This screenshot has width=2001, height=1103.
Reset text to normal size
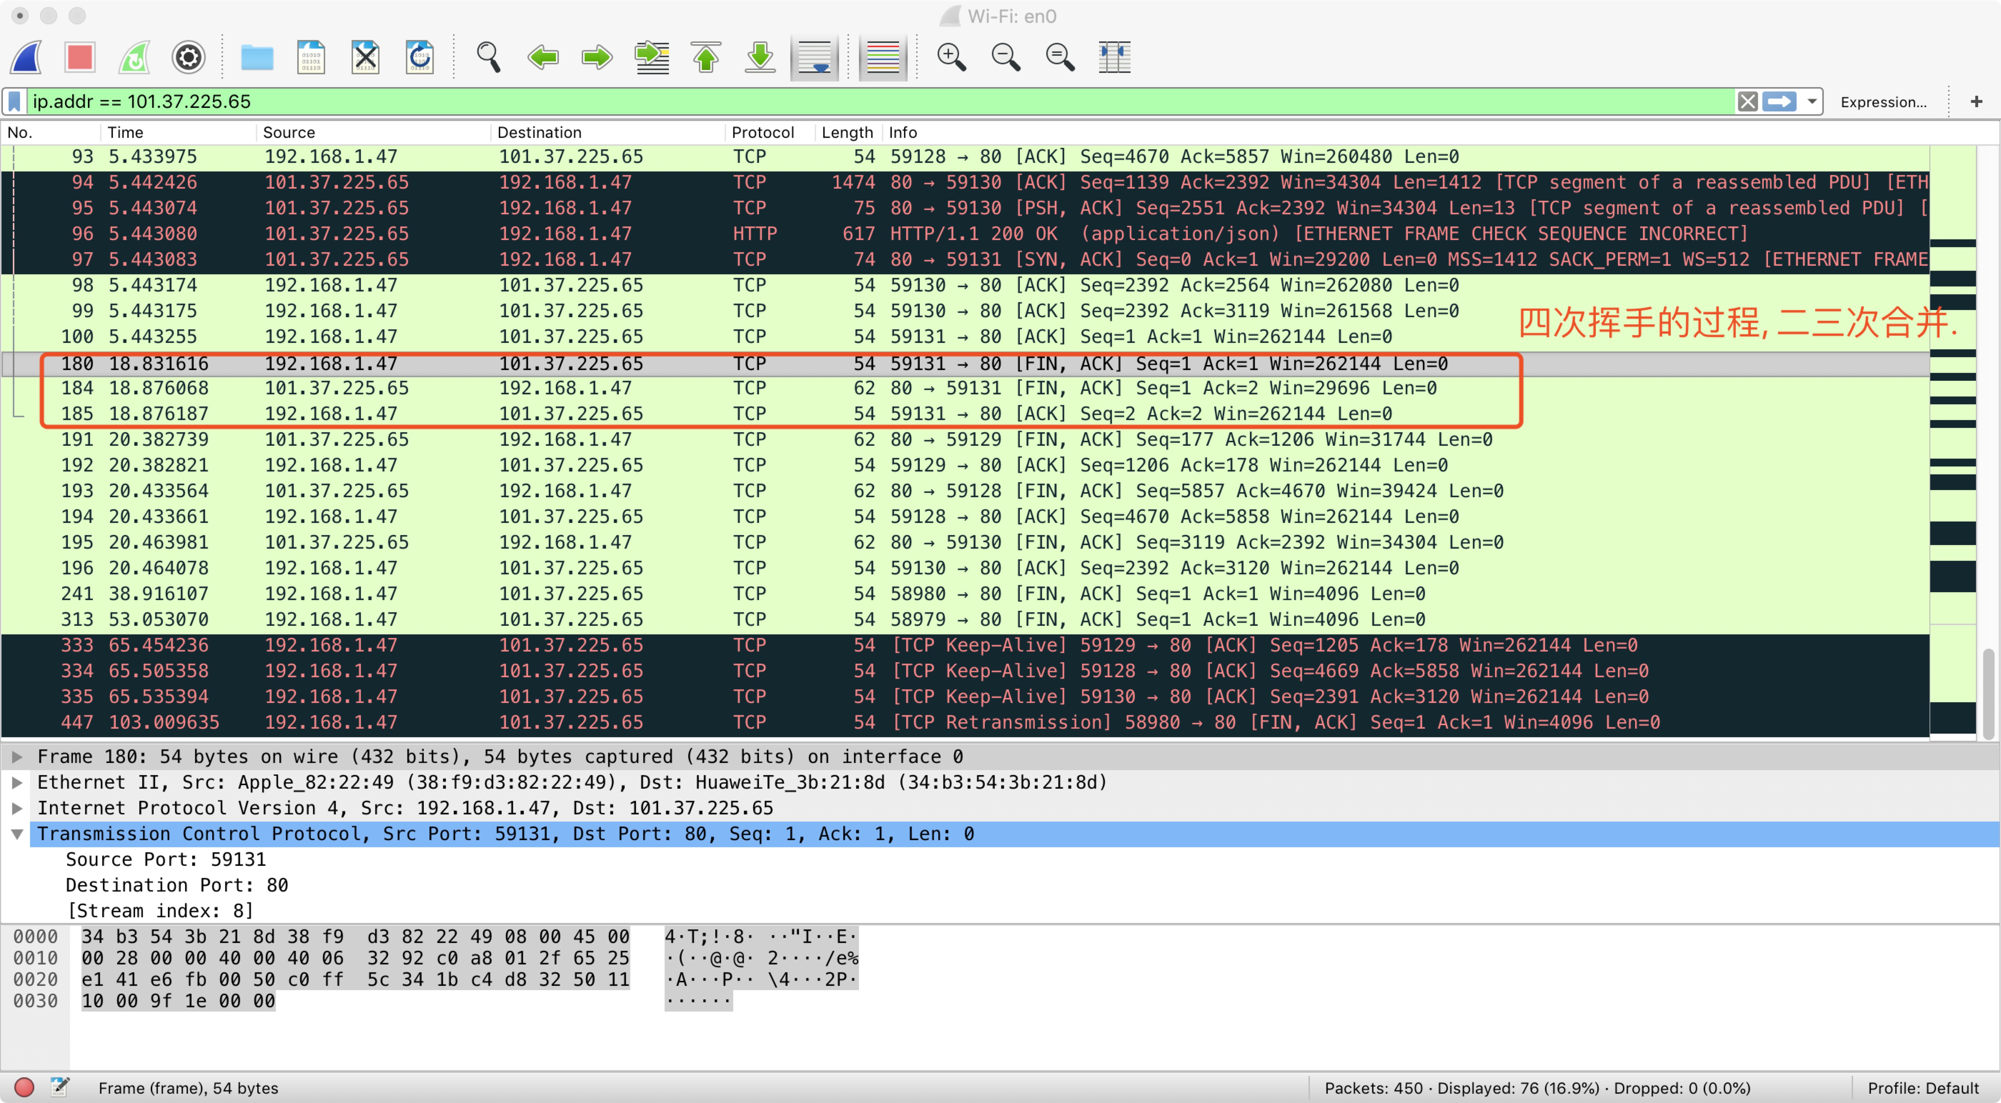[x=1060, y=57]
